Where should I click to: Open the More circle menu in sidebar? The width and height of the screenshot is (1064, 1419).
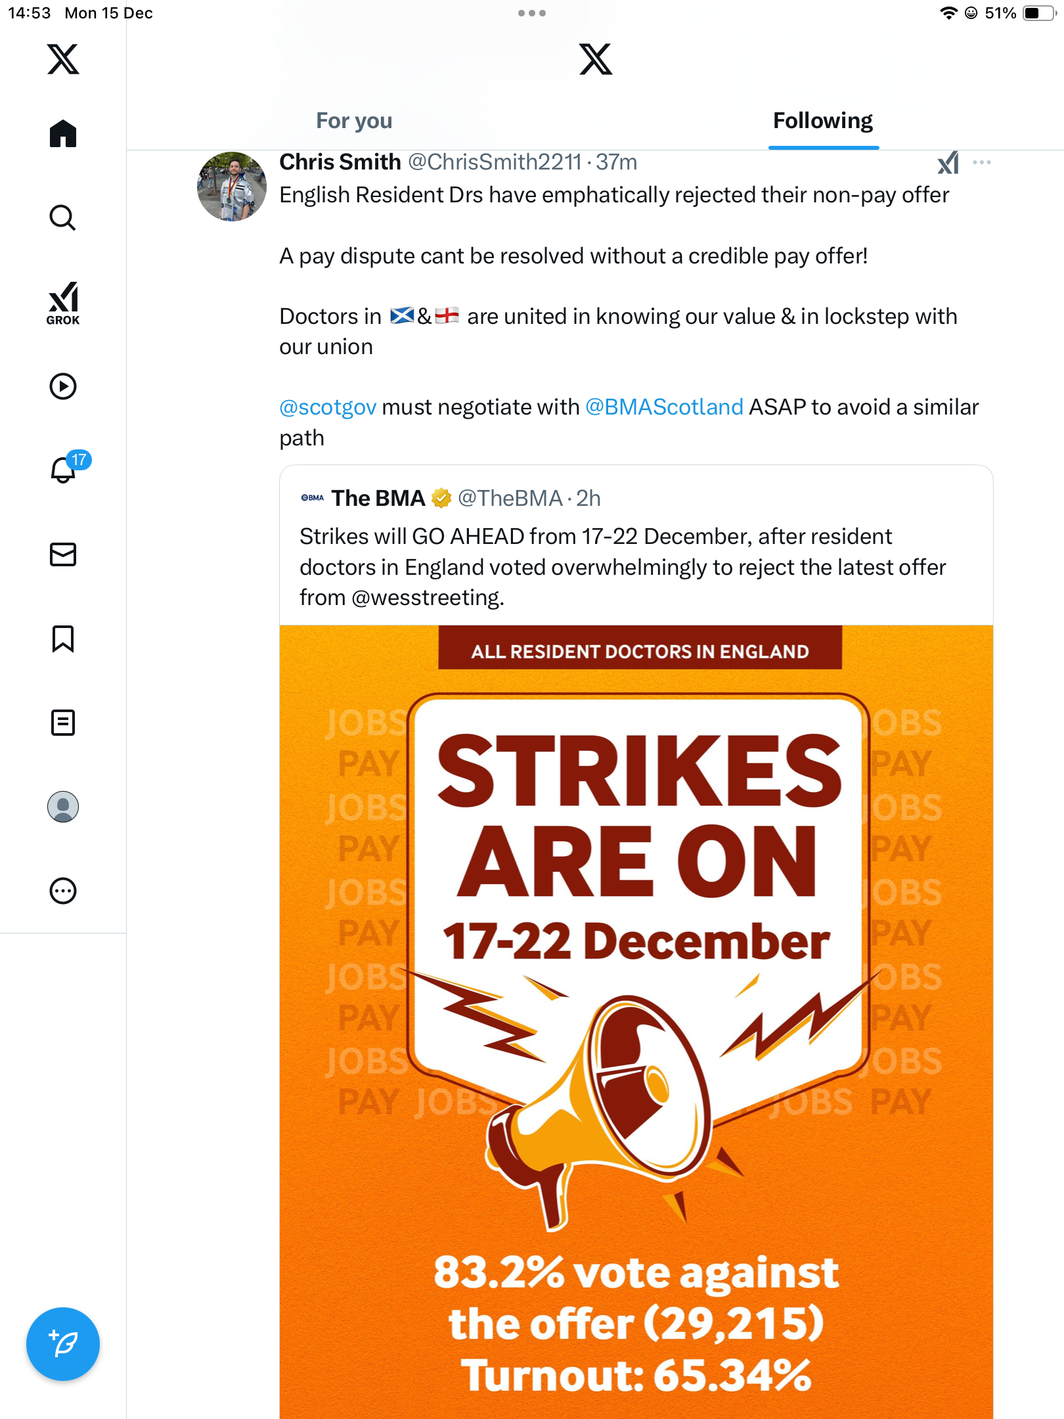pyautogui.click(x=63, y=891)
